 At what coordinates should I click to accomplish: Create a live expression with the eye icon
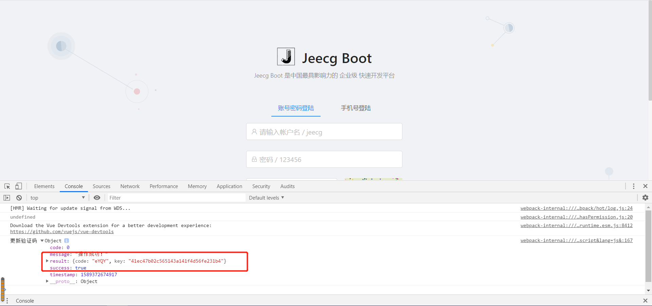click(97, 198)
